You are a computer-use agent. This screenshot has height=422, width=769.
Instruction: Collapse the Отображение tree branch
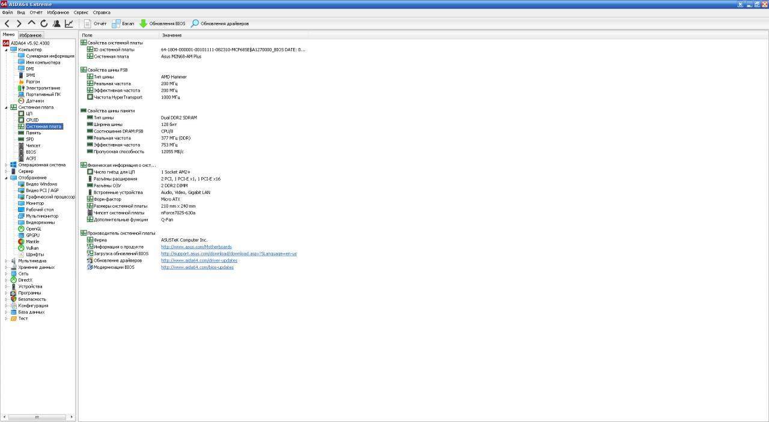click(x=7, y=178)
